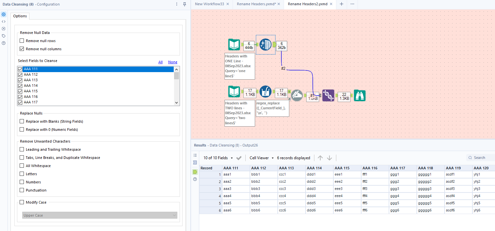This screenshot has width=495, height=231.
Task: Select the purple RegEx tool in the workflow
Action: pos(328,96)
